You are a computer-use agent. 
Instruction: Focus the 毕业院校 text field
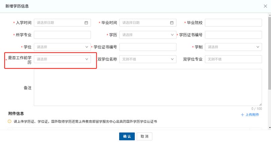point(233,23)
